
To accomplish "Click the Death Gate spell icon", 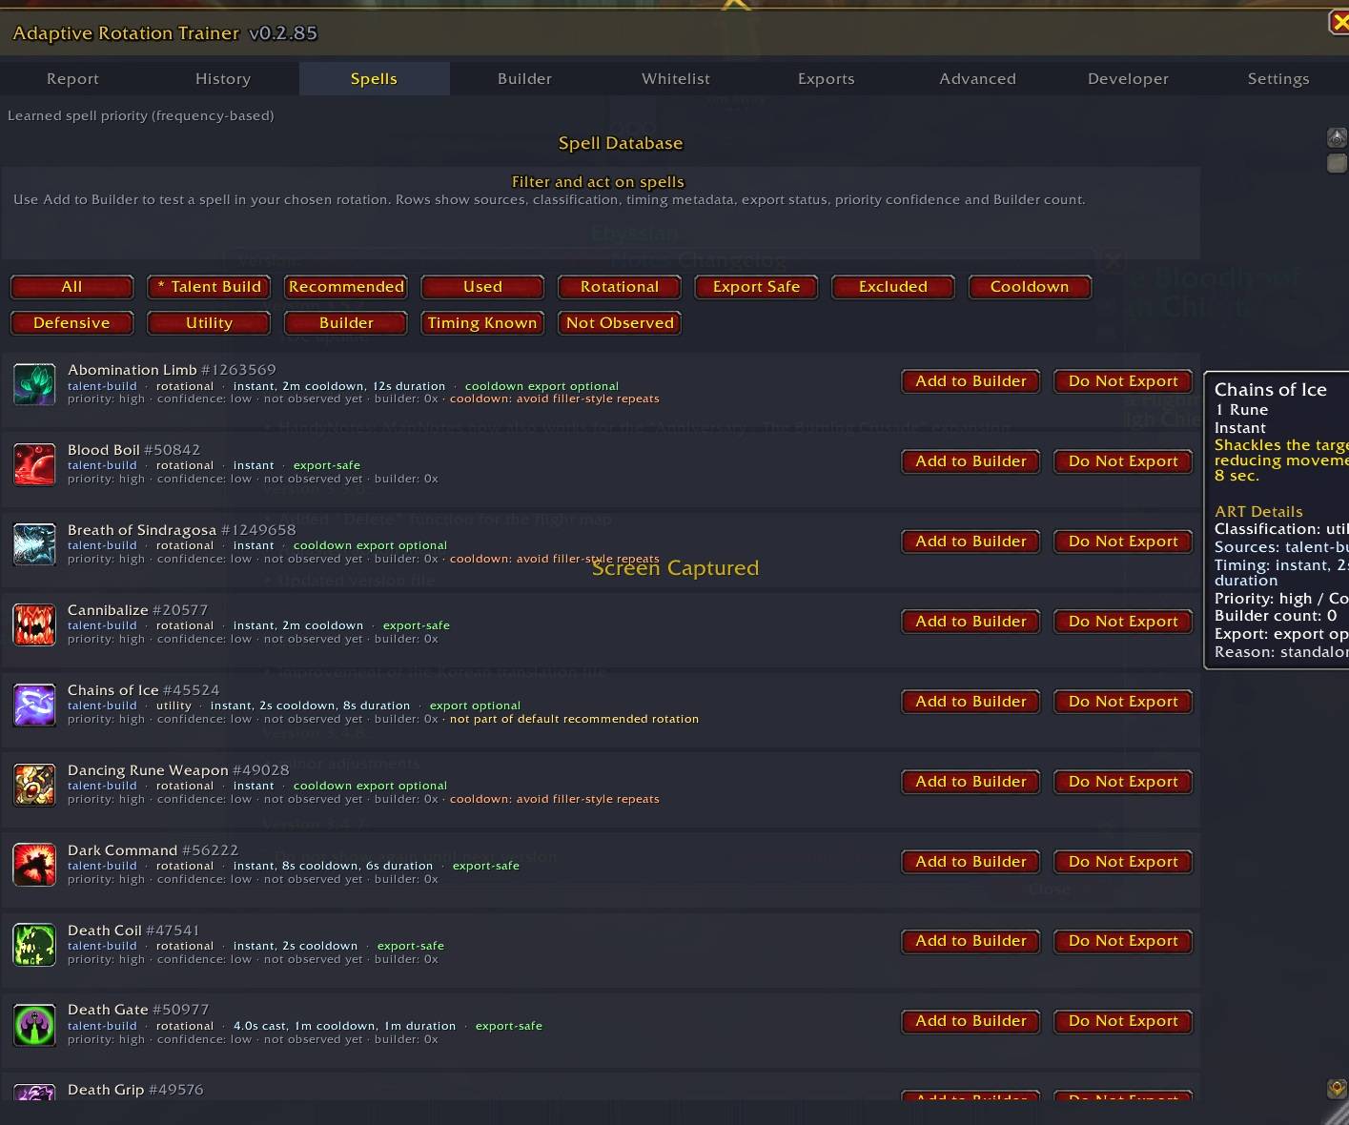I will pos(34,1025).
